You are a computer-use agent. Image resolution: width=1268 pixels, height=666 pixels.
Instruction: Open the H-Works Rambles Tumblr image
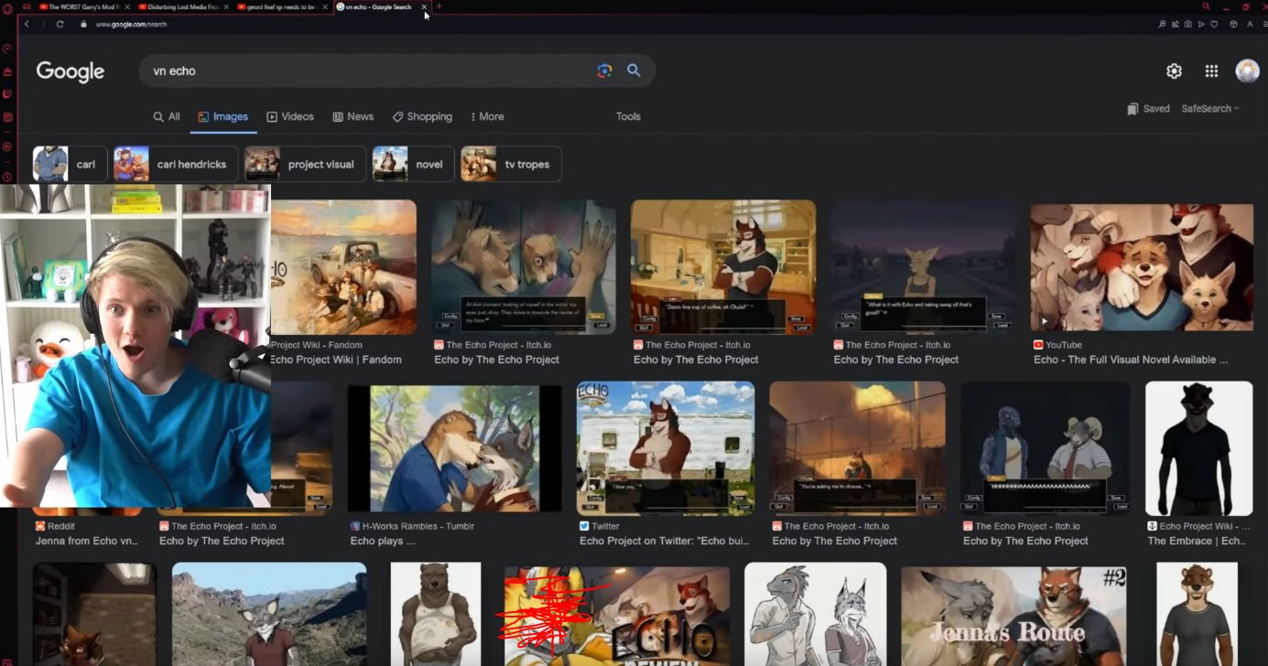[454, 448]
